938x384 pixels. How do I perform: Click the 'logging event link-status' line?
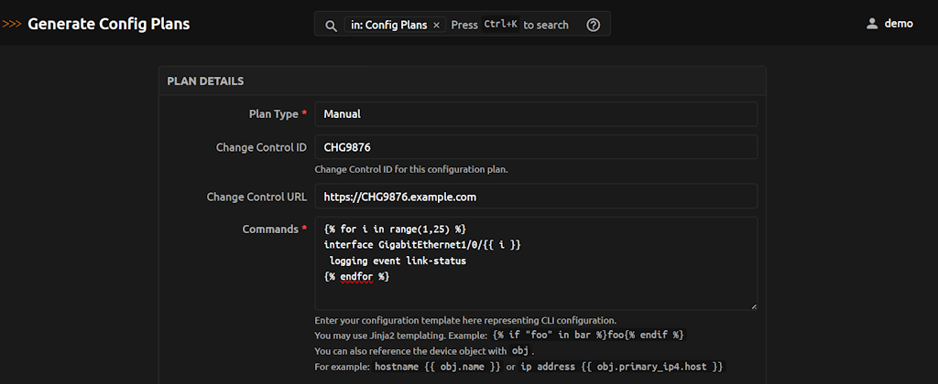click(x=398, y=261)
